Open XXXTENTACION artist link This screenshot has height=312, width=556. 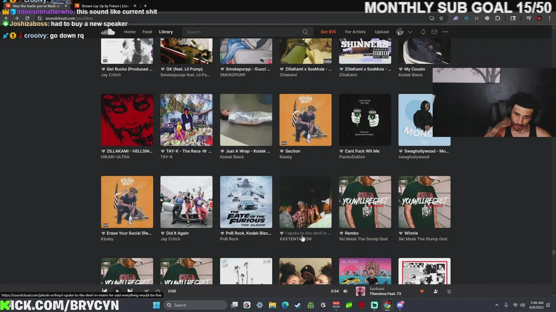[x=295, y=239]
